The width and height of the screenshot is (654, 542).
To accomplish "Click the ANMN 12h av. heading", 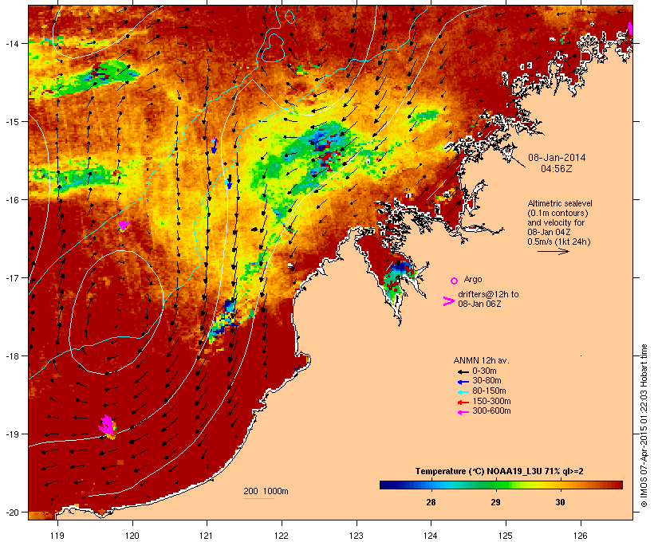I will (481, 360).
